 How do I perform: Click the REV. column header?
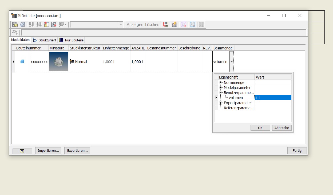pos(207,48)
